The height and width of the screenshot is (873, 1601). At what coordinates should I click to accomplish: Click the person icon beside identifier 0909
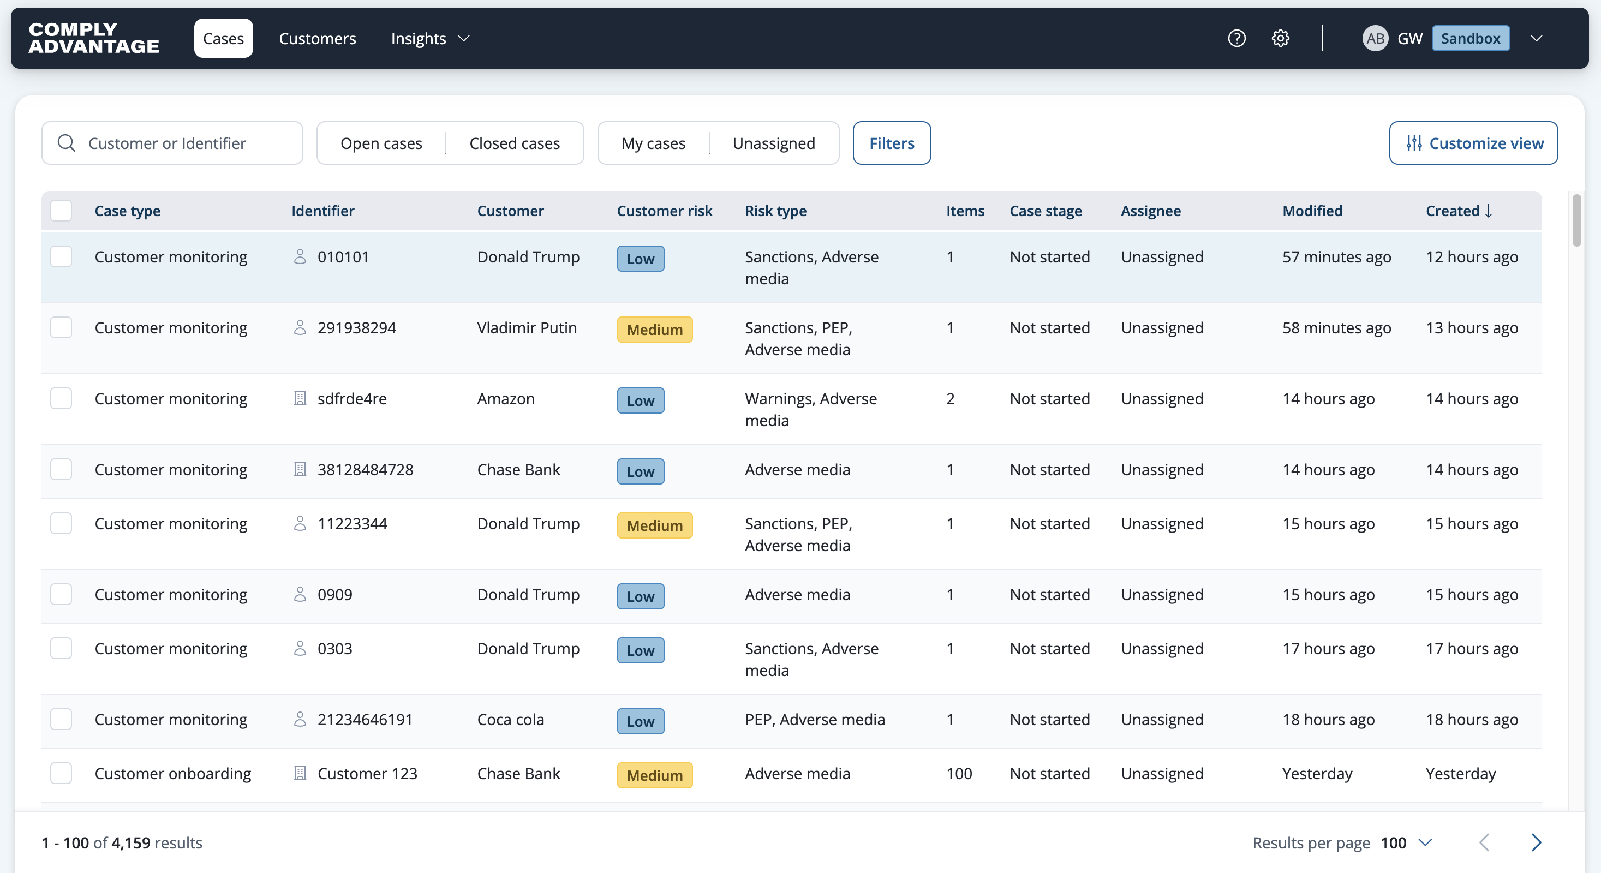click(x=300, y=594)
